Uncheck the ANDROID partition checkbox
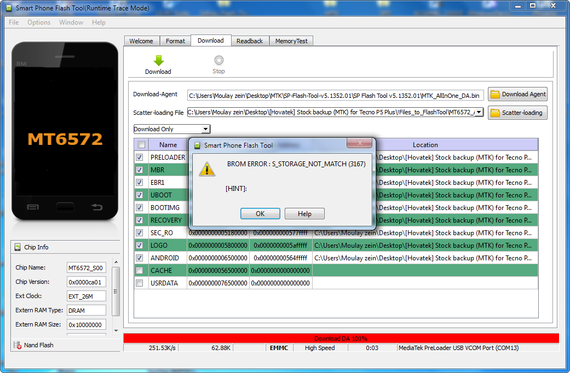Image resolution: width=570 pixels, height=373 pixels. pyautogui.click(x=139, y=258)
